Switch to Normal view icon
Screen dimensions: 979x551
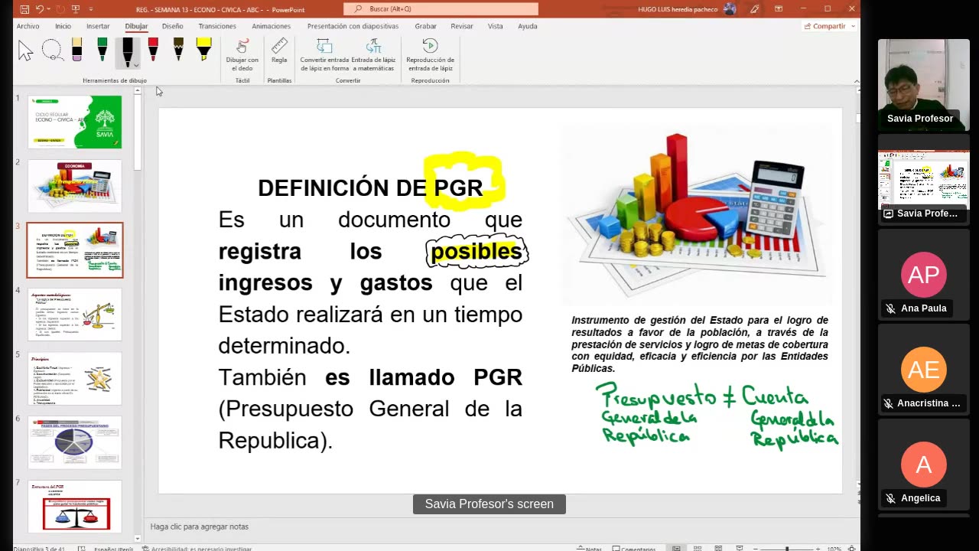(677, 548)
